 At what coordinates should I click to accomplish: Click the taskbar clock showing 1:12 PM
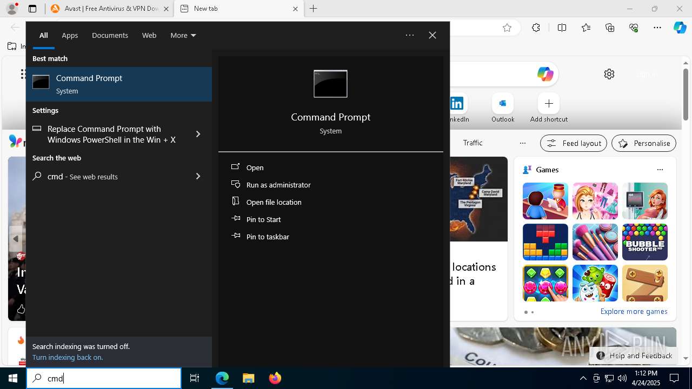(646, 378)
